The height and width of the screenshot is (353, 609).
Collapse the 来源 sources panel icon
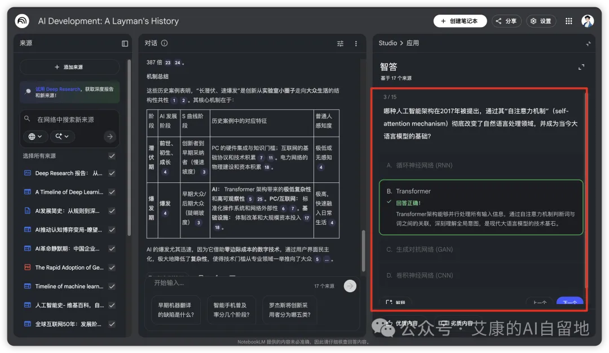coord(125,43)
